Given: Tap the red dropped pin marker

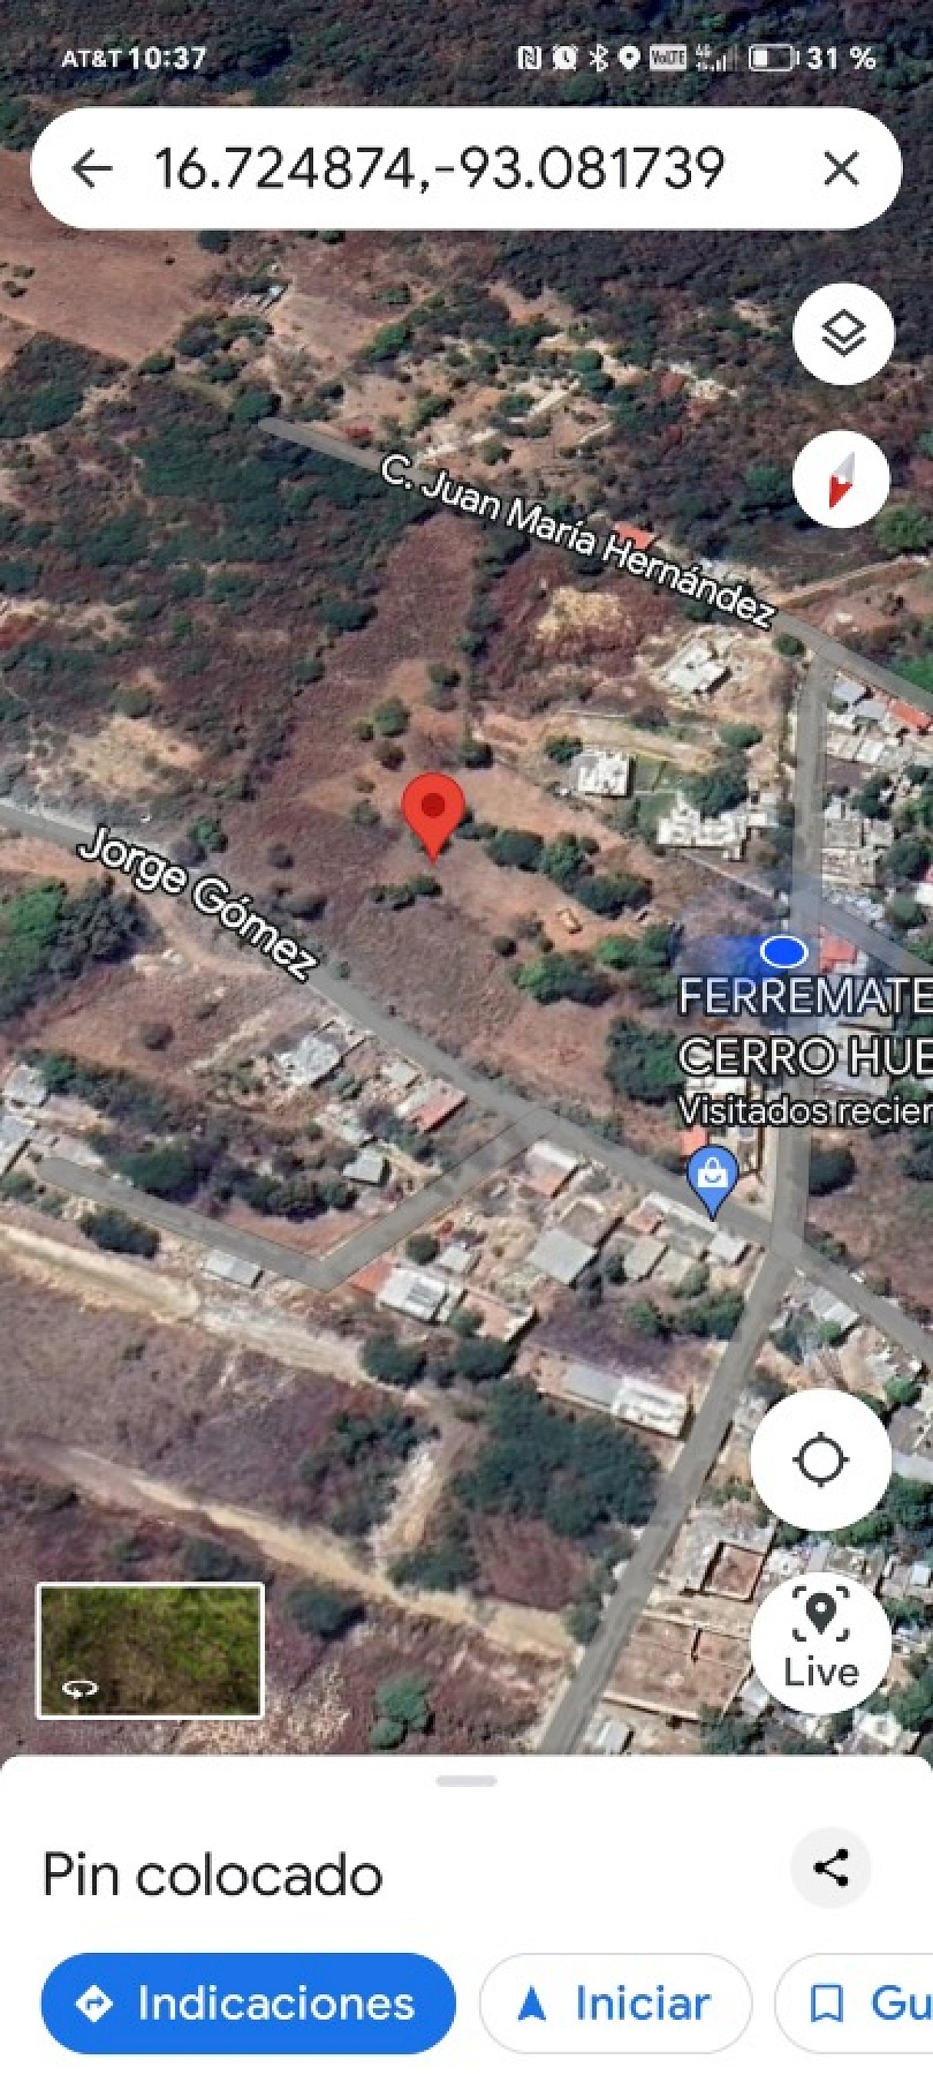Looking at the screenshot, I should [x=434, y=815].
